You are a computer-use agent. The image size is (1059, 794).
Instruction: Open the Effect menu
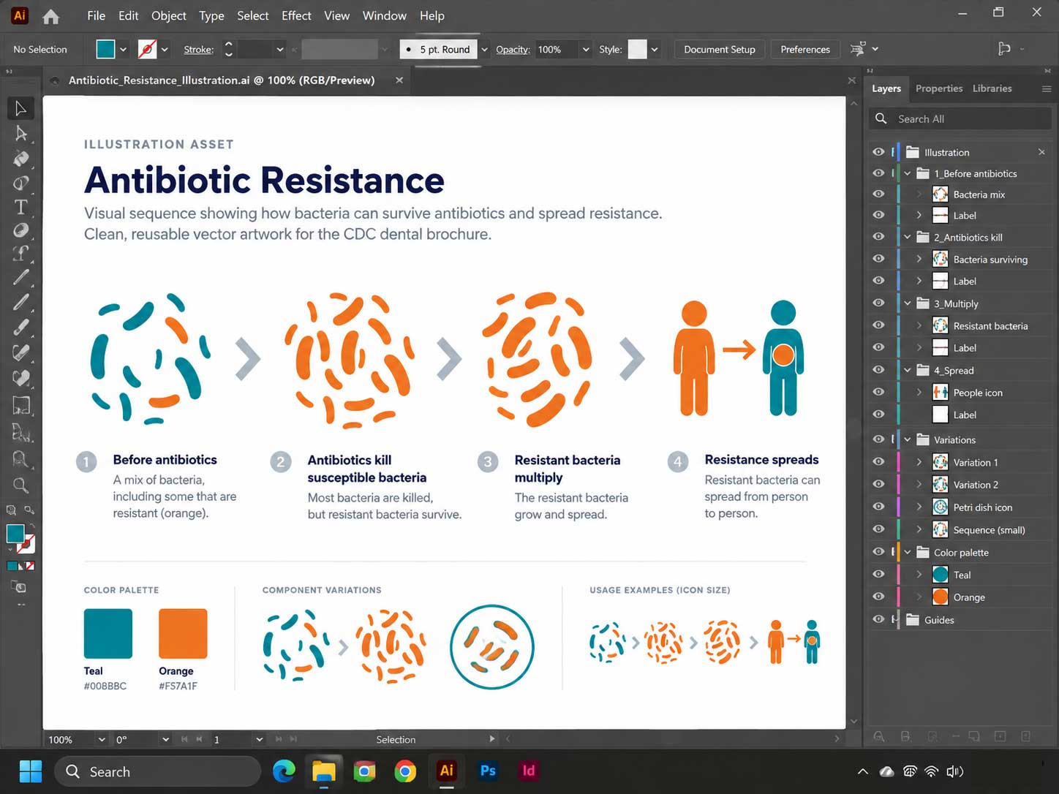coord(296,15)
